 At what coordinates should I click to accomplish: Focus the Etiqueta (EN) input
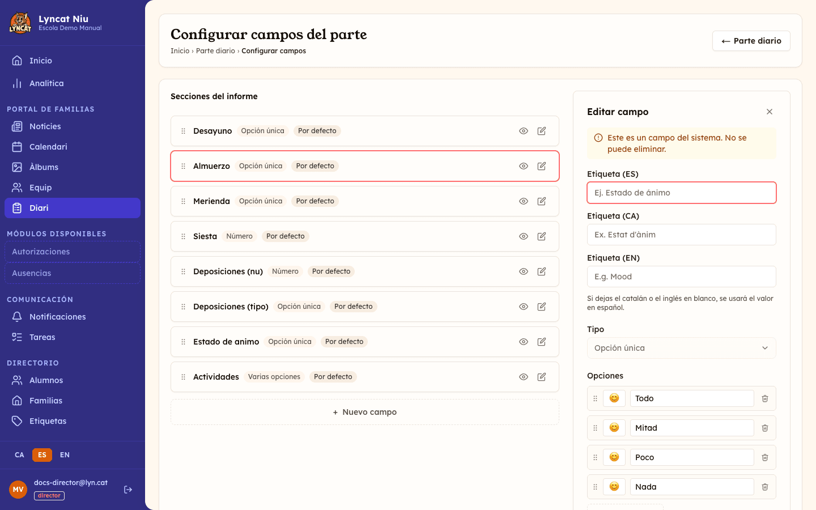[x=682, y=277]
